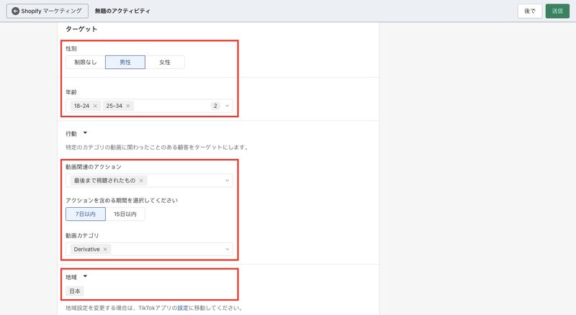Open the 設定 link for TikTok app
The height and width of the screenshot is (315, 576).
tap(183, 308)
